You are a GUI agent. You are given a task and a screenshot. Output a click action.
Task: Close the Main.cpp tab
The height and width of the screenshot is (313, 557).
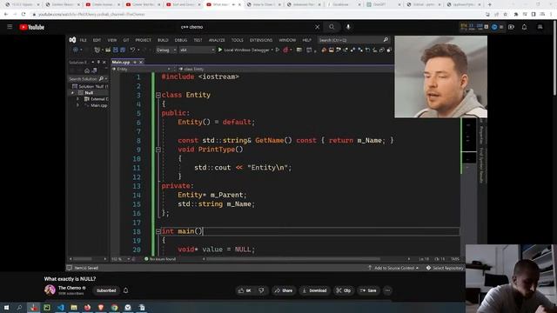tap(141, 62)
